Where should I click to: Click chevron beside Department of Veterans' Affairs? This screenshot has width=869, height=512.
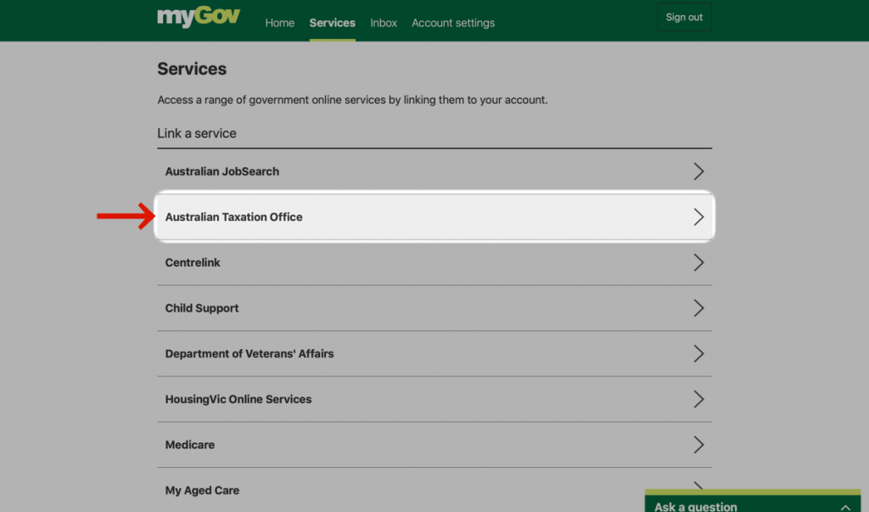point(698,354)
